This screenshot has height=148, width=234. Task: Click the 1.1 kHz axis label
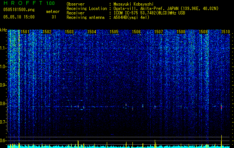coord(3,48)
